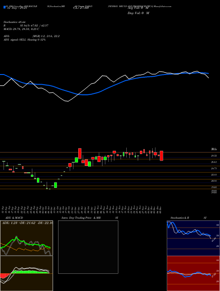Click the 'SI 14/5: 47.02 / 42.57' value

point(34,26)
